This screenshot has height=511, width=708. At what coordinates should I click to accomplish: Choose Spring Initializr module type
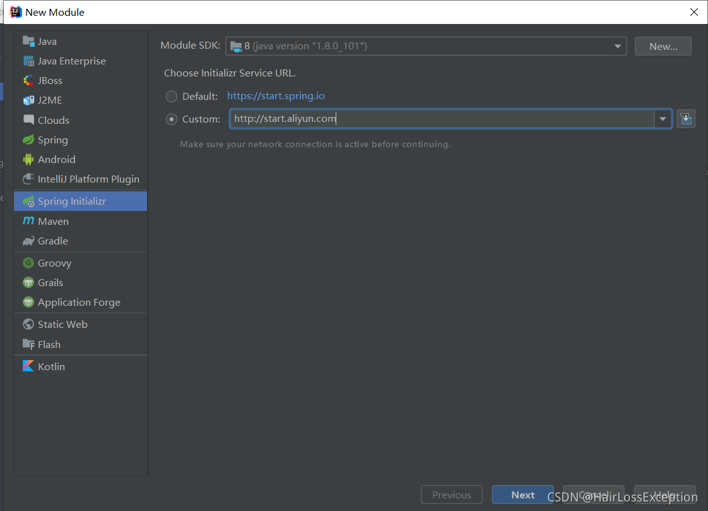pyautogui.click(x=80, y=201)
